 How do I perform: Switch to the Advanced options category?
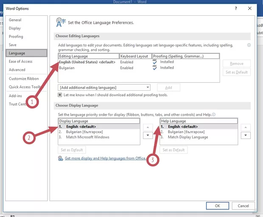pos(17,70)
